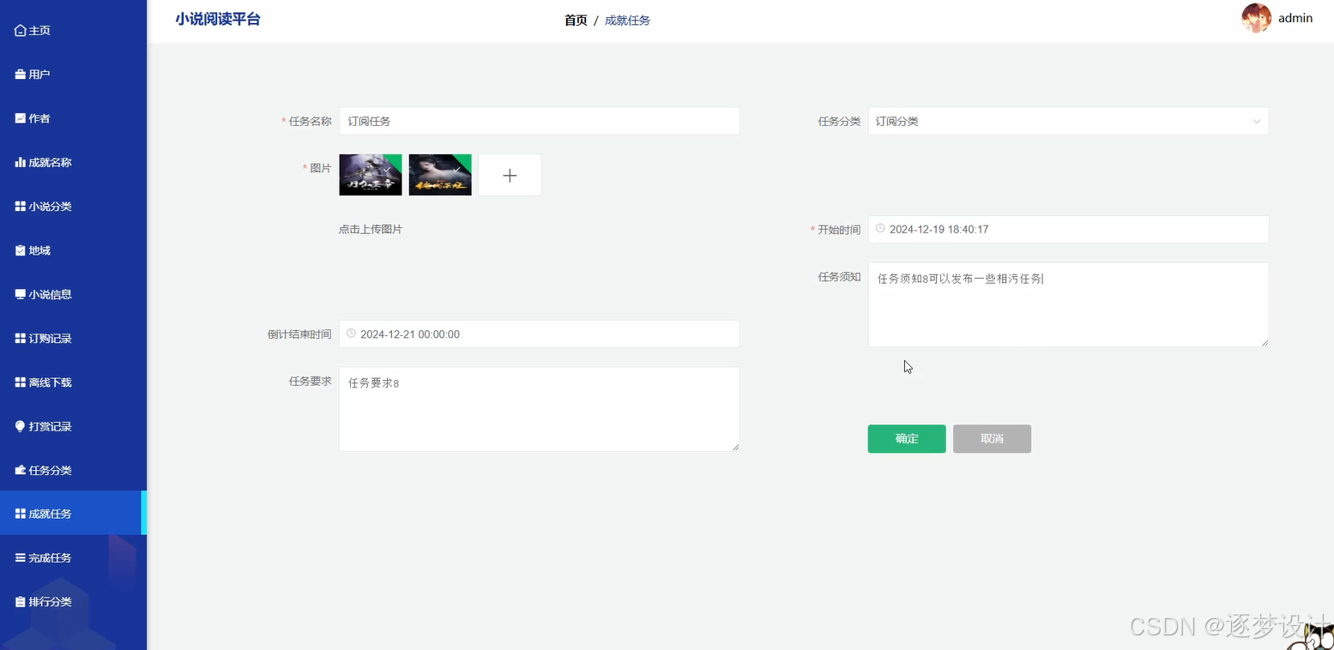Click into the 任务须知 text area
This screenshot has height=650, width=1334.
coord(1068,304)
